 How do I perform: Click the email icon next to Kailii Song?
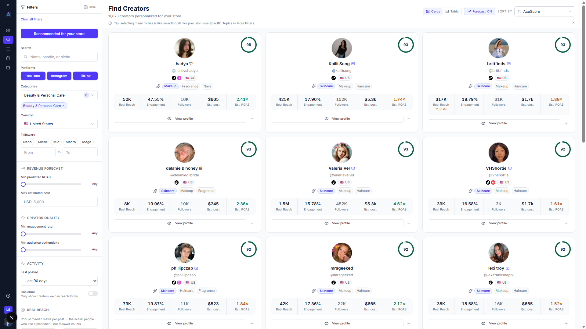[x=353, y=64]
